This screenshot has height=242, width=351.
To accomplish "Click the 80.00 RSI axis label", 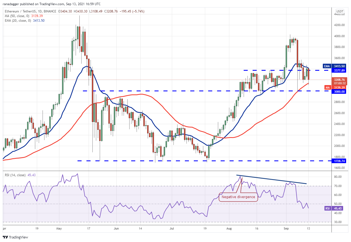I will tap(337, 177).
